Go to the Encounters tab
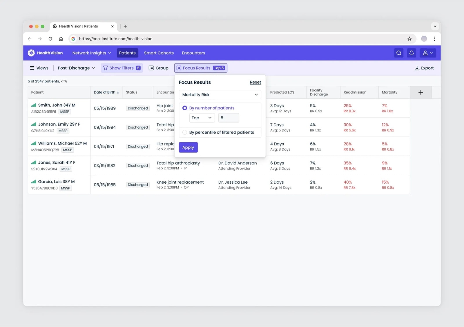464x327 pixels. pyautogui.click(x=193, y=53)
